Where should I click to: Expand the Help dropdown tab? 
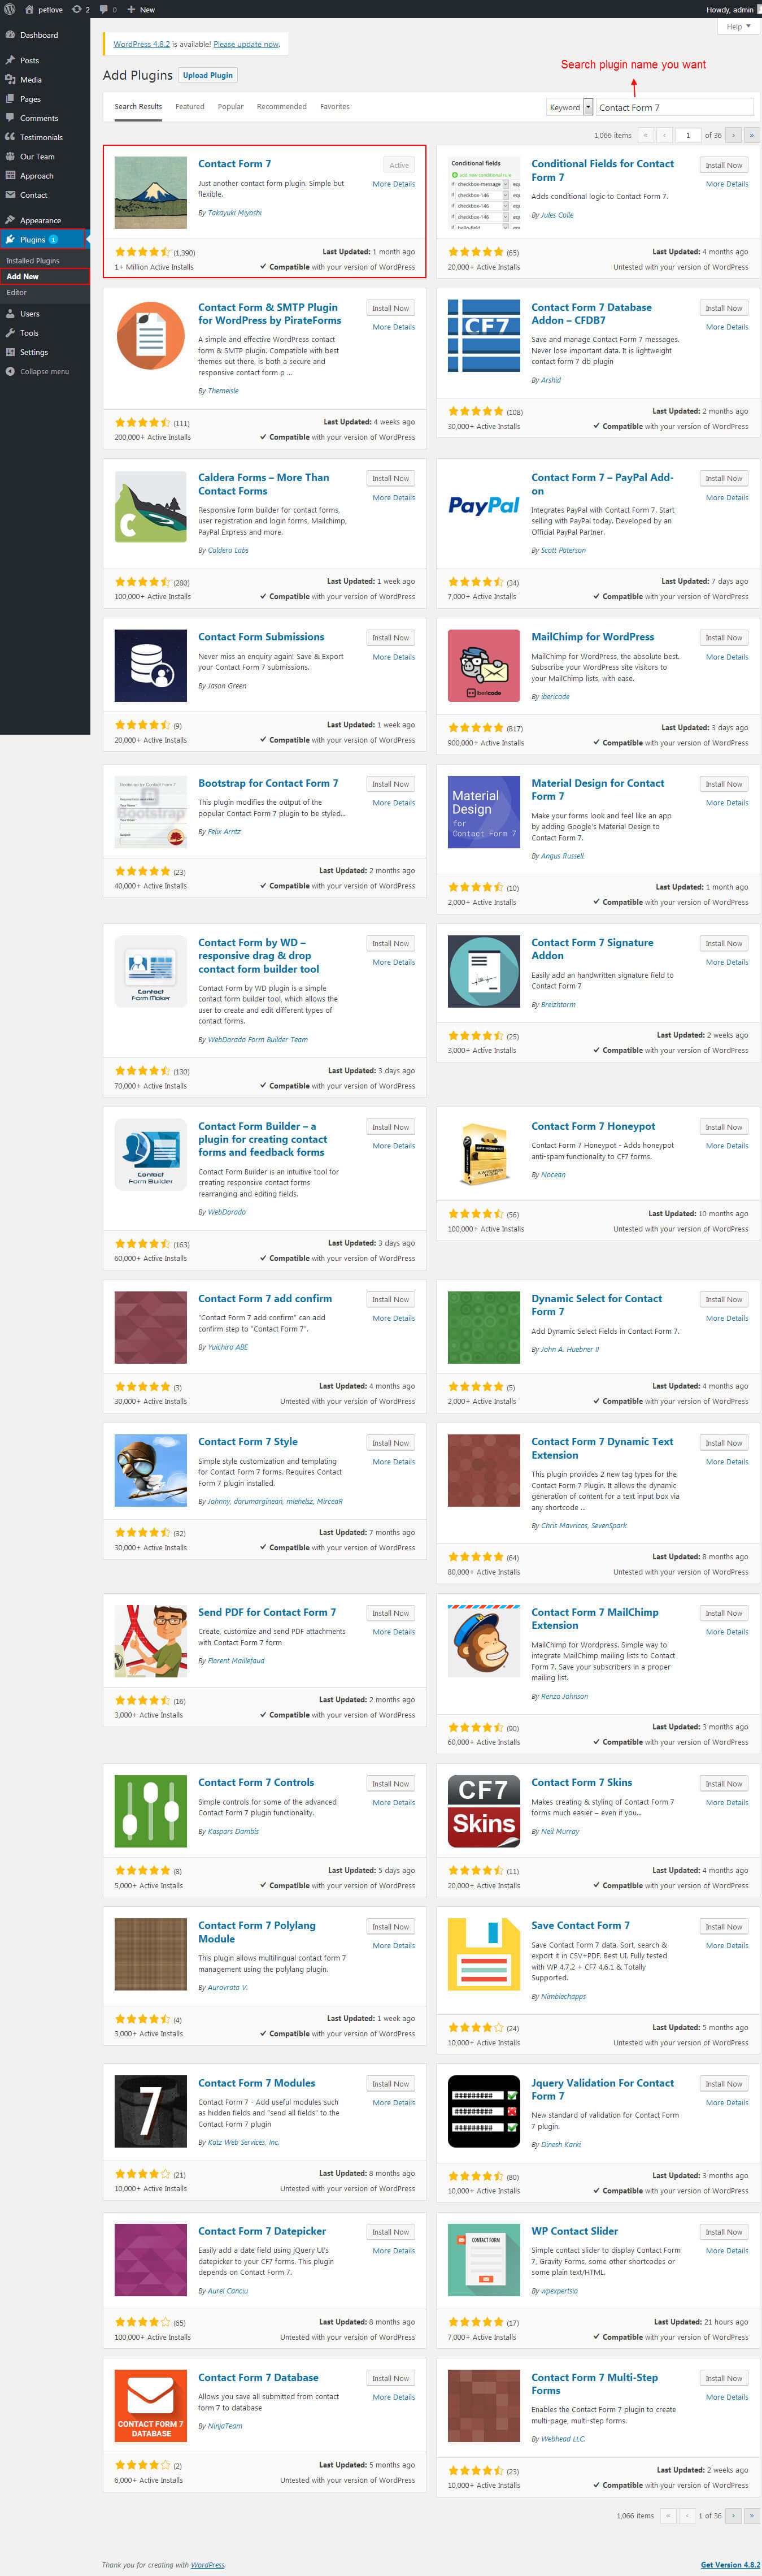(x=739, y=27)
